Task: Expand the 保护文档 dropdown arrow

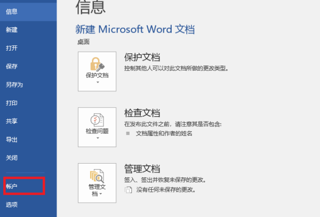Action: [98, 83]
